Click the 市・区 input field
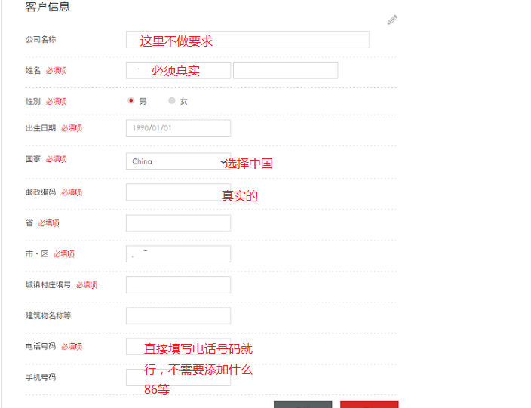 point(178,254)
